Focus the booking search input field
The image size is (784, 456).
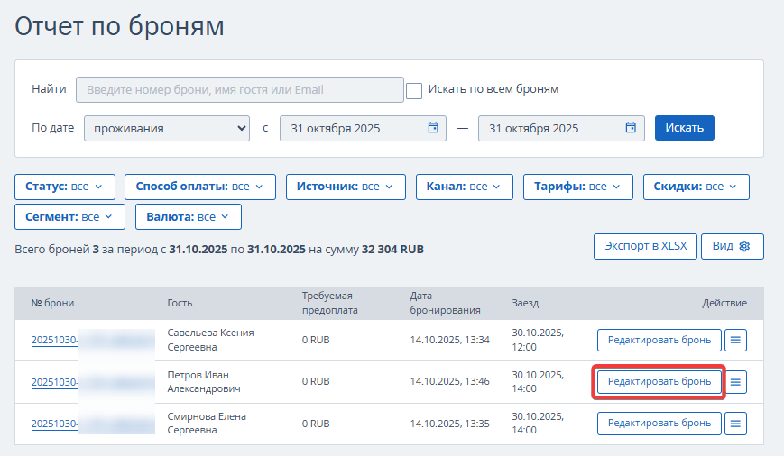pos(240,90)
